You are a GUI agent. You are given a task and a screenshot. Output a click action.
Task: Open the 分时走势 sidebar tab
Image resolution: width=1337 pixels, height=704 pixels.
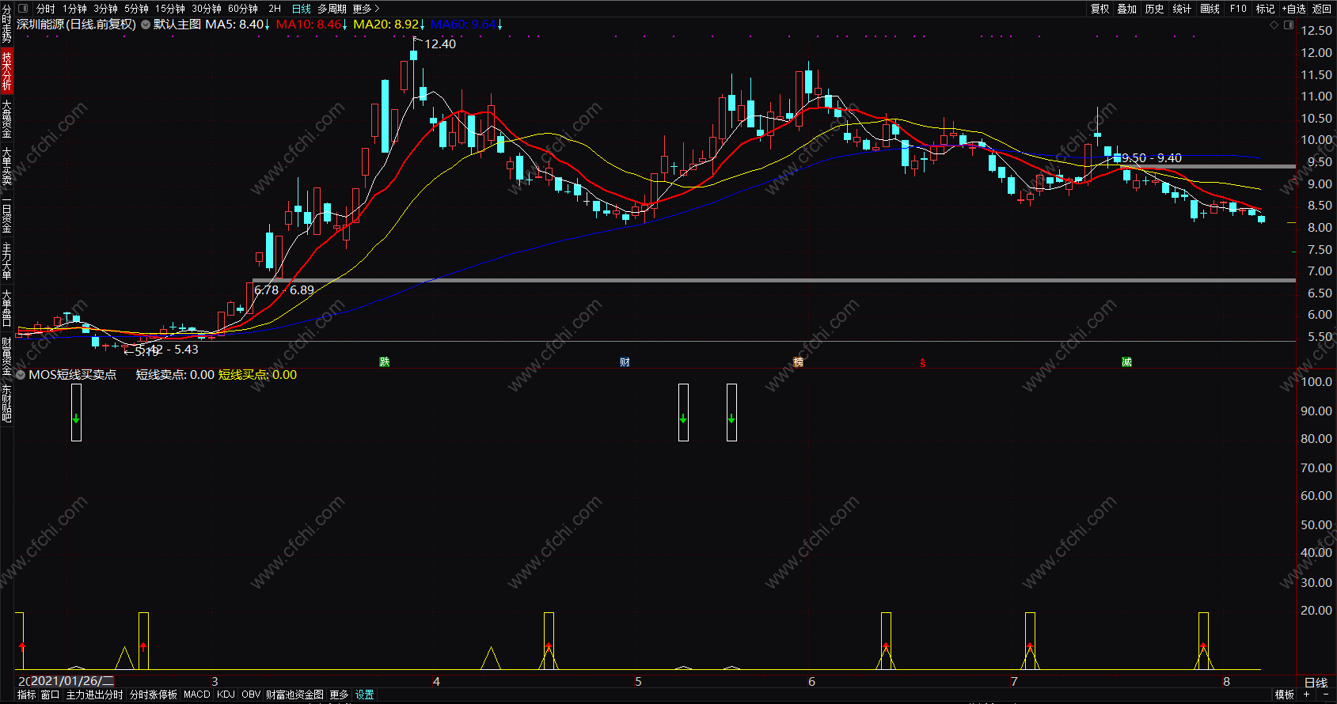(6, 23)
